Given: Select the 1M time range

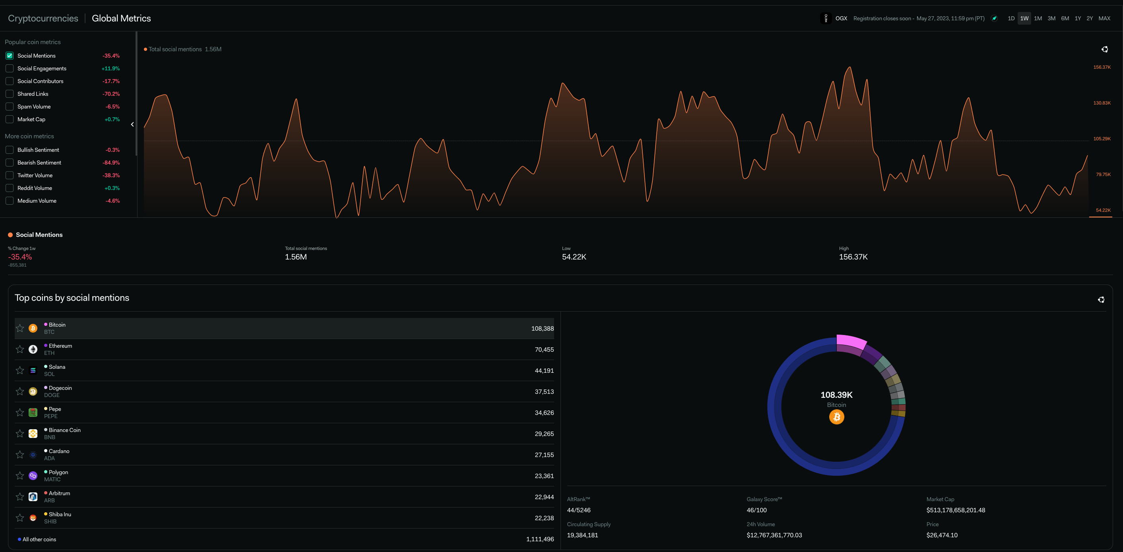Looking at the screenshot, I should click(x=1038, y=18).
